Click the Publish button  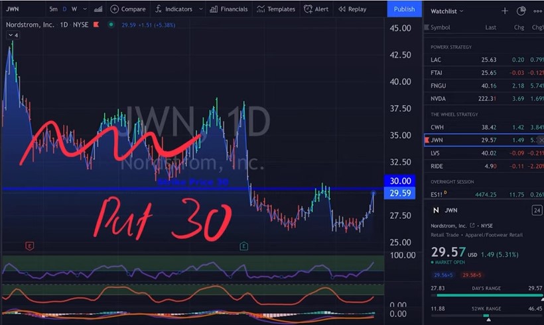(x=404, y=9)
